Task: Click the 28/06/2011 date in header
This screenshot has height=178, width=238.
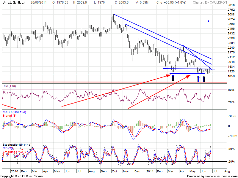Action: click(38, 3)
